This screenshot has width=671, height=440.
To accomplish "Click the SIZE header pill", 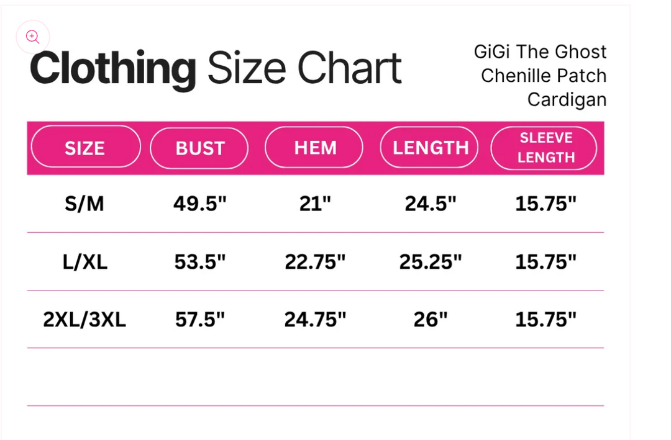I will [x=86, y=147].
